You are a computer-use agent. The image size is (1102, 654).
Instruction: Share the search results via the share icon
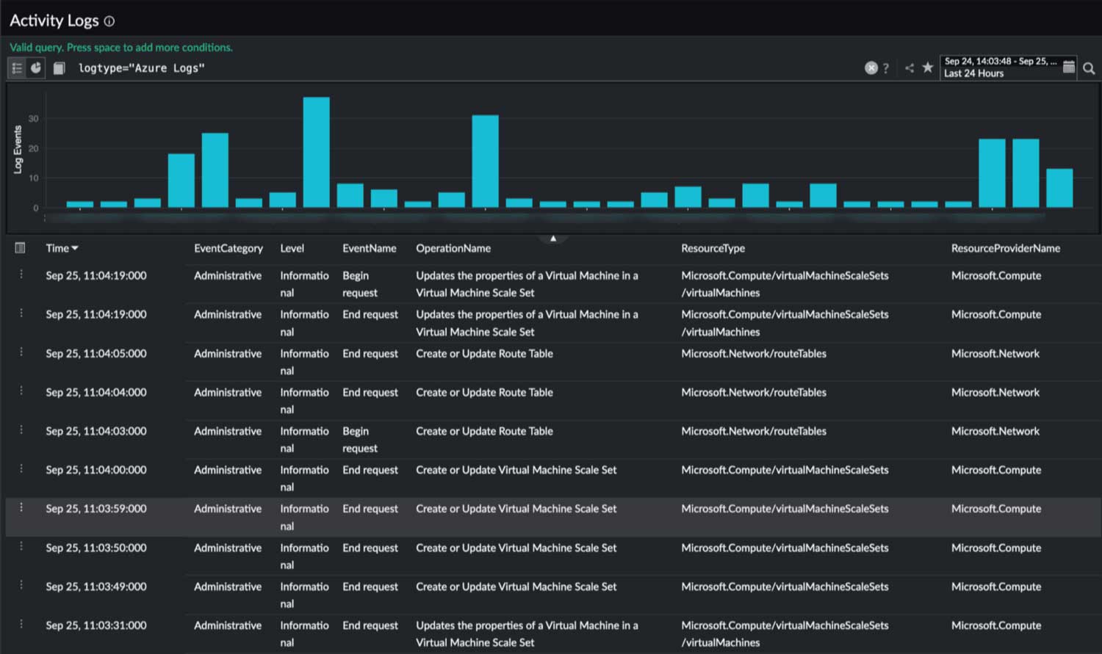(909, 68)
